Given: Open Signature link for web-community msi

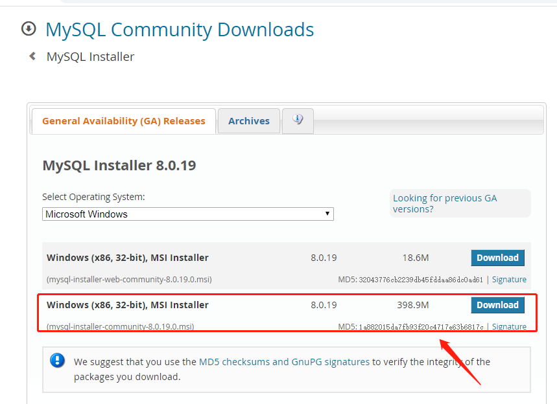Looking at the screenshot, I should point(509,280).
